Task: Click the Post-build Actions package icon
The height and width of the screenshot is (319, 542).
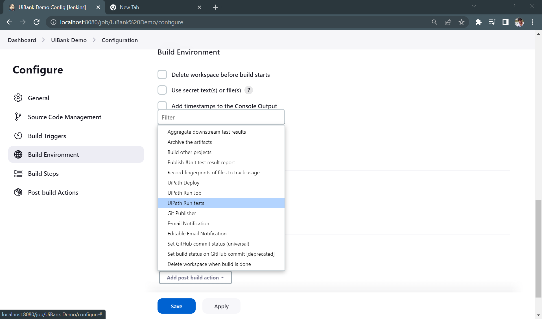Action: pyautogui.click(x=18, y=192)
